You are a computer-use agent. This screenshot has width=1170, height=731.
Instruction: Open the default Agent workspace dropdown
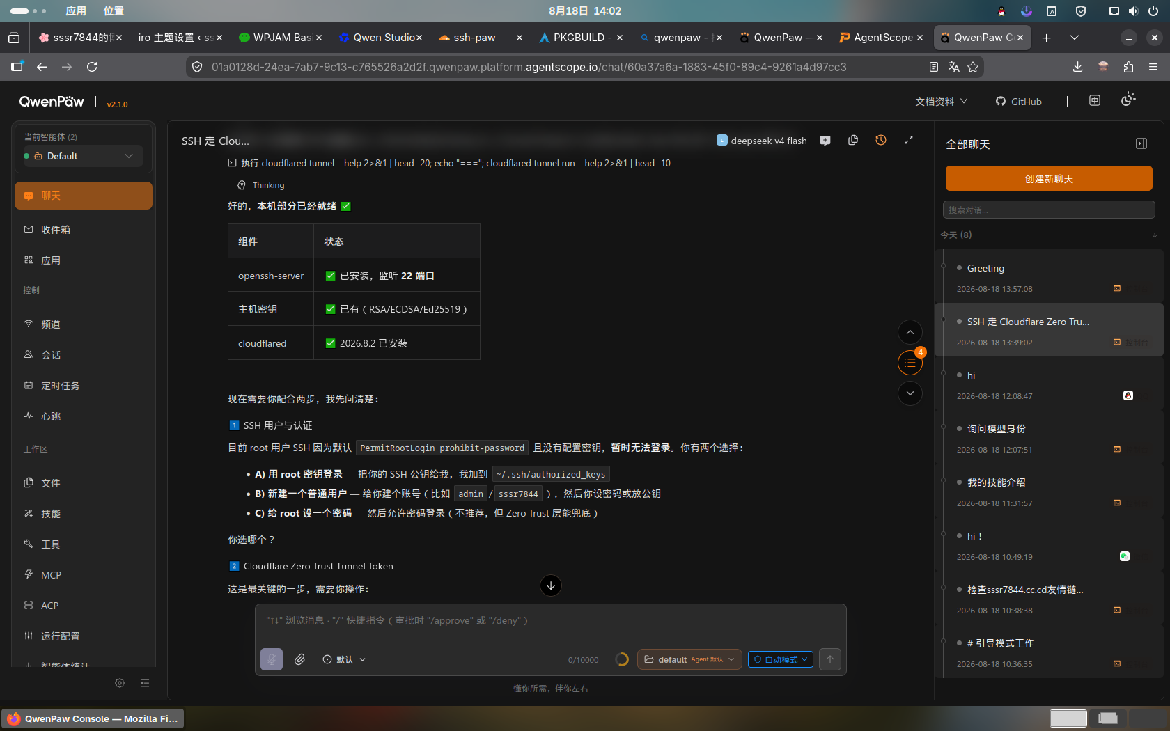(x=689, y=659)
